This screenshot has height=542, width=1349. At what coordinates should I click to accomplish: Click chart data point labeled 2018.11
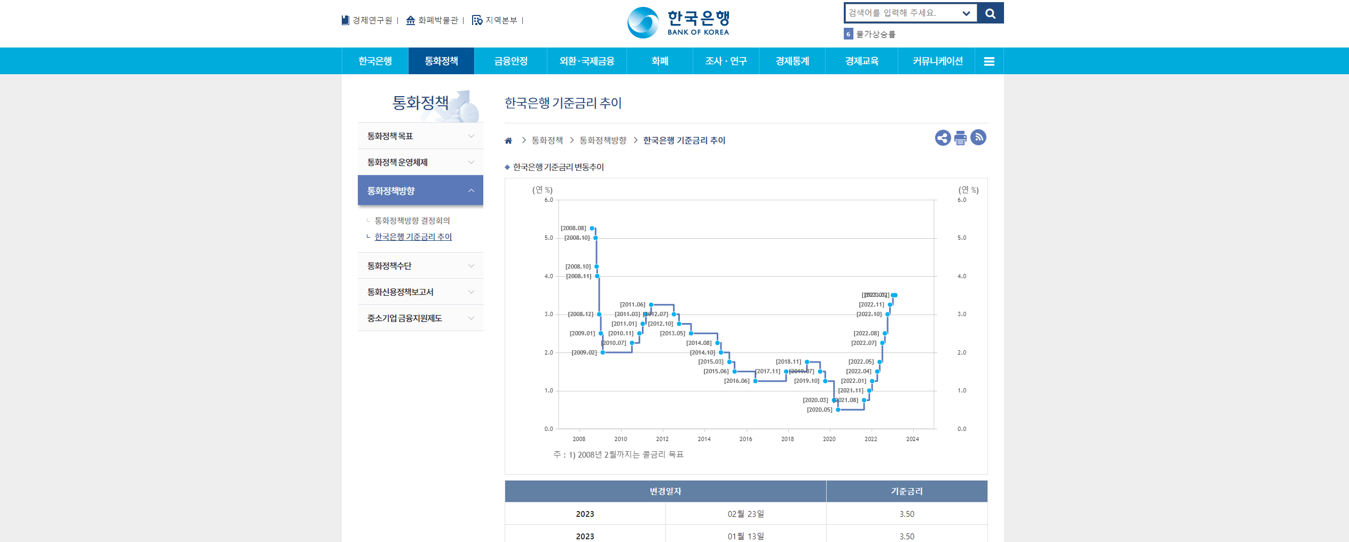click(807, 362)
